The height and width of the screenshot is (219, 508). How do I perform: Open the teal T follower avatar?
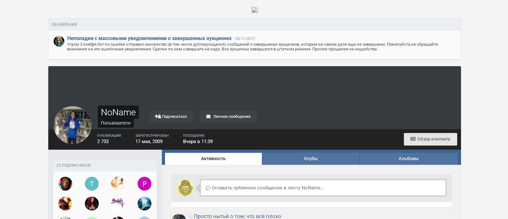92,184
